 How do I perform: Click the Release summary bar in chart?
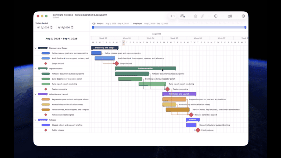click(193, 120)
